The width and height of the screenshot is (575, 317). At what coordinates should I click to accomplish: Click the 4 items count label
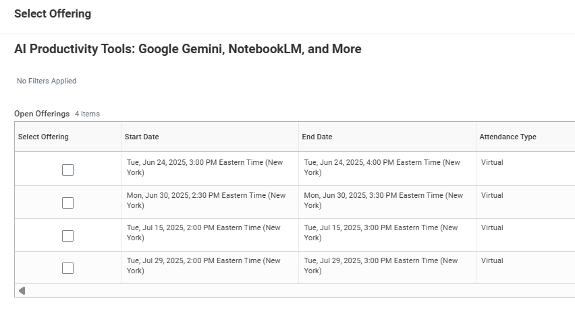coord(87,114)
